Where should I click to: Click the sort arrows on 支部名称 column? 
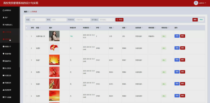coord(142,28)
